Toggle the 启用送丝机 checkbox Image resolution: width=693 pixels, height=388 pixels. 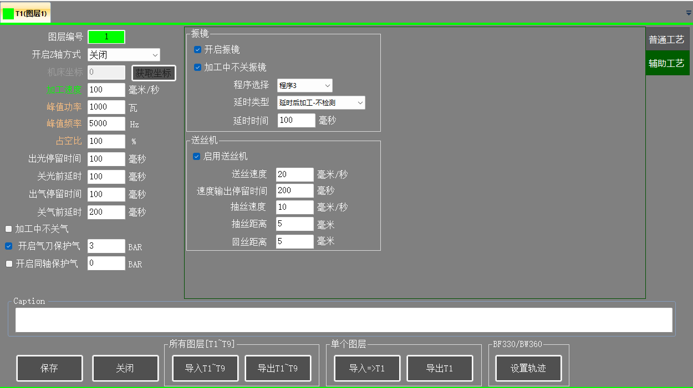pyautogui.click(x=196, y=157)
